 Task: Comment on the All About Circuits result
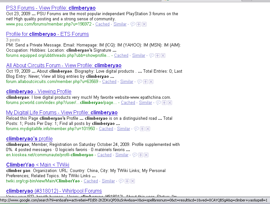coord(139,82)
